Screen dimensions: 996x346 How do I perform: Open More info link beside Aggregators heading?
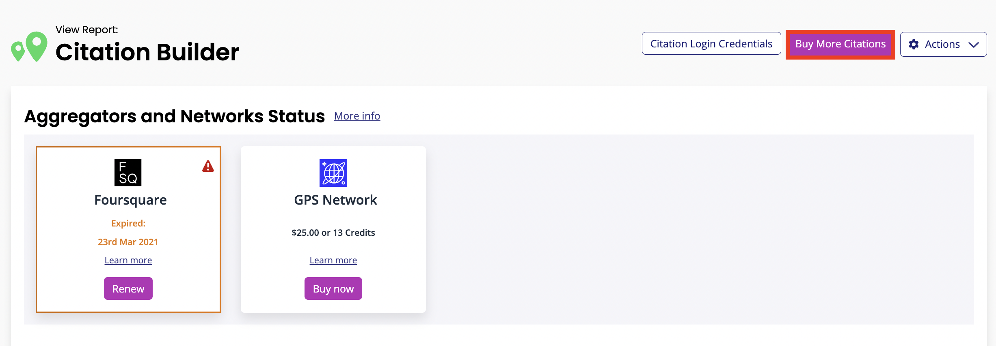[x=357, y=116]
